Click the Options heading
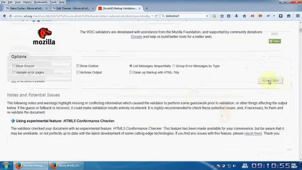302x170 pixels. pos(19,57)
